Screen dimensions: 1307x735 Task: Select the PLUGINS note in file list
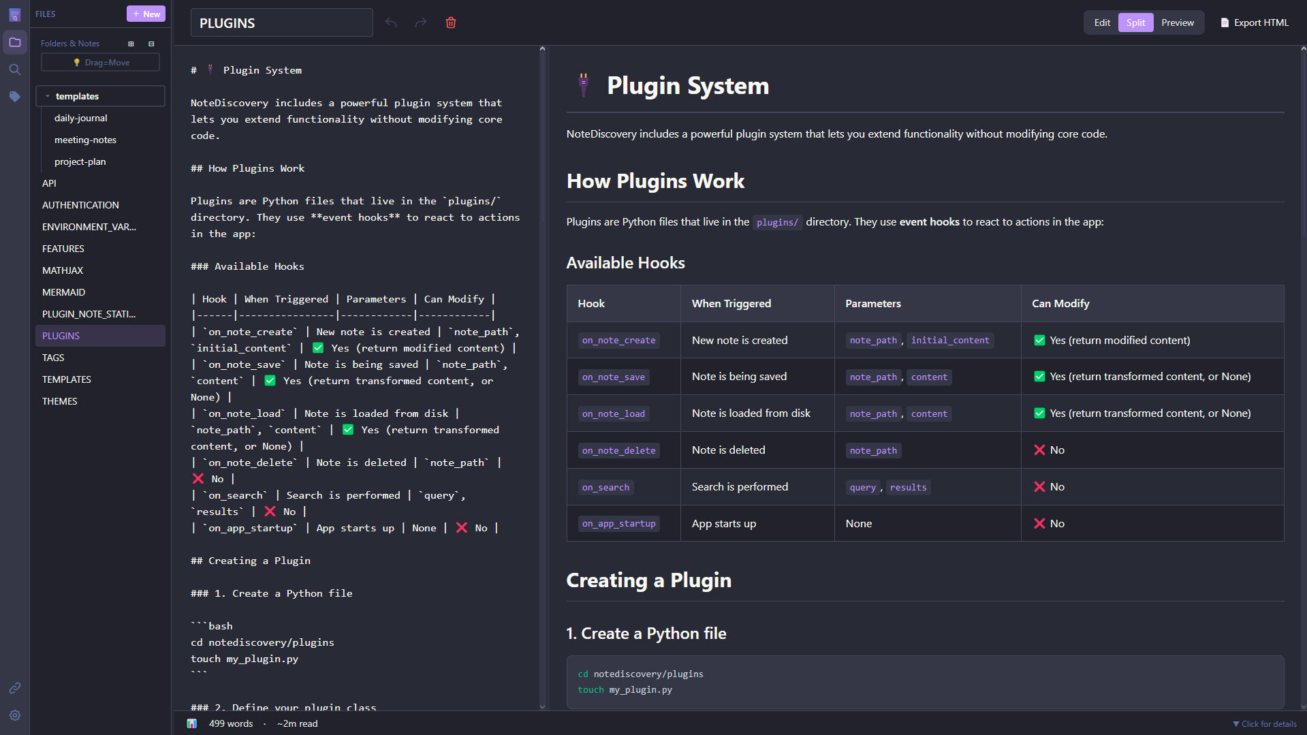[100, 336]
